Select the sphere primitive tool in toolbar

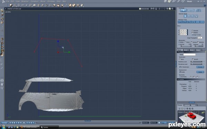[x=11, y=5]
